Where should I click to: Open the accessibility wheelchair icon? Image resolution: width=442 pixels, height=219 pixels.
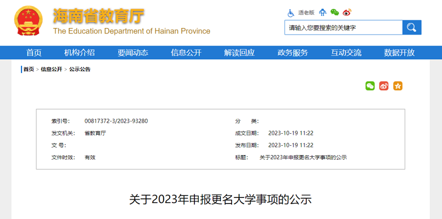tap(291, 13)
